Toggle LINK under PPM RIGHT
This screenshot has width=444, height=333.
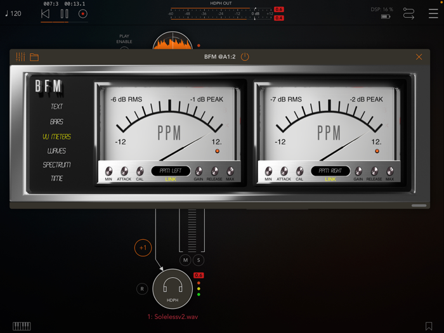[x=330, y=180]
